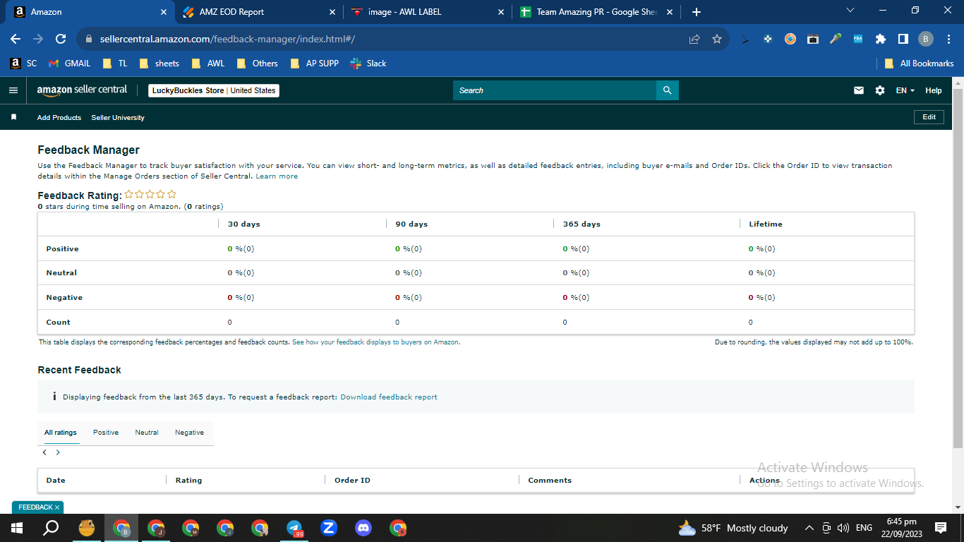Open taskbar search magnifier
Image resolution: width=964 pixels, height=542 pixels.
coord(51,528)
